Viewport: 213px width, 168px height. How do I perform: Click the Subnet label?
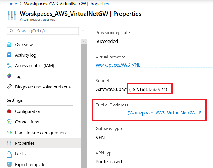[102, 81]
